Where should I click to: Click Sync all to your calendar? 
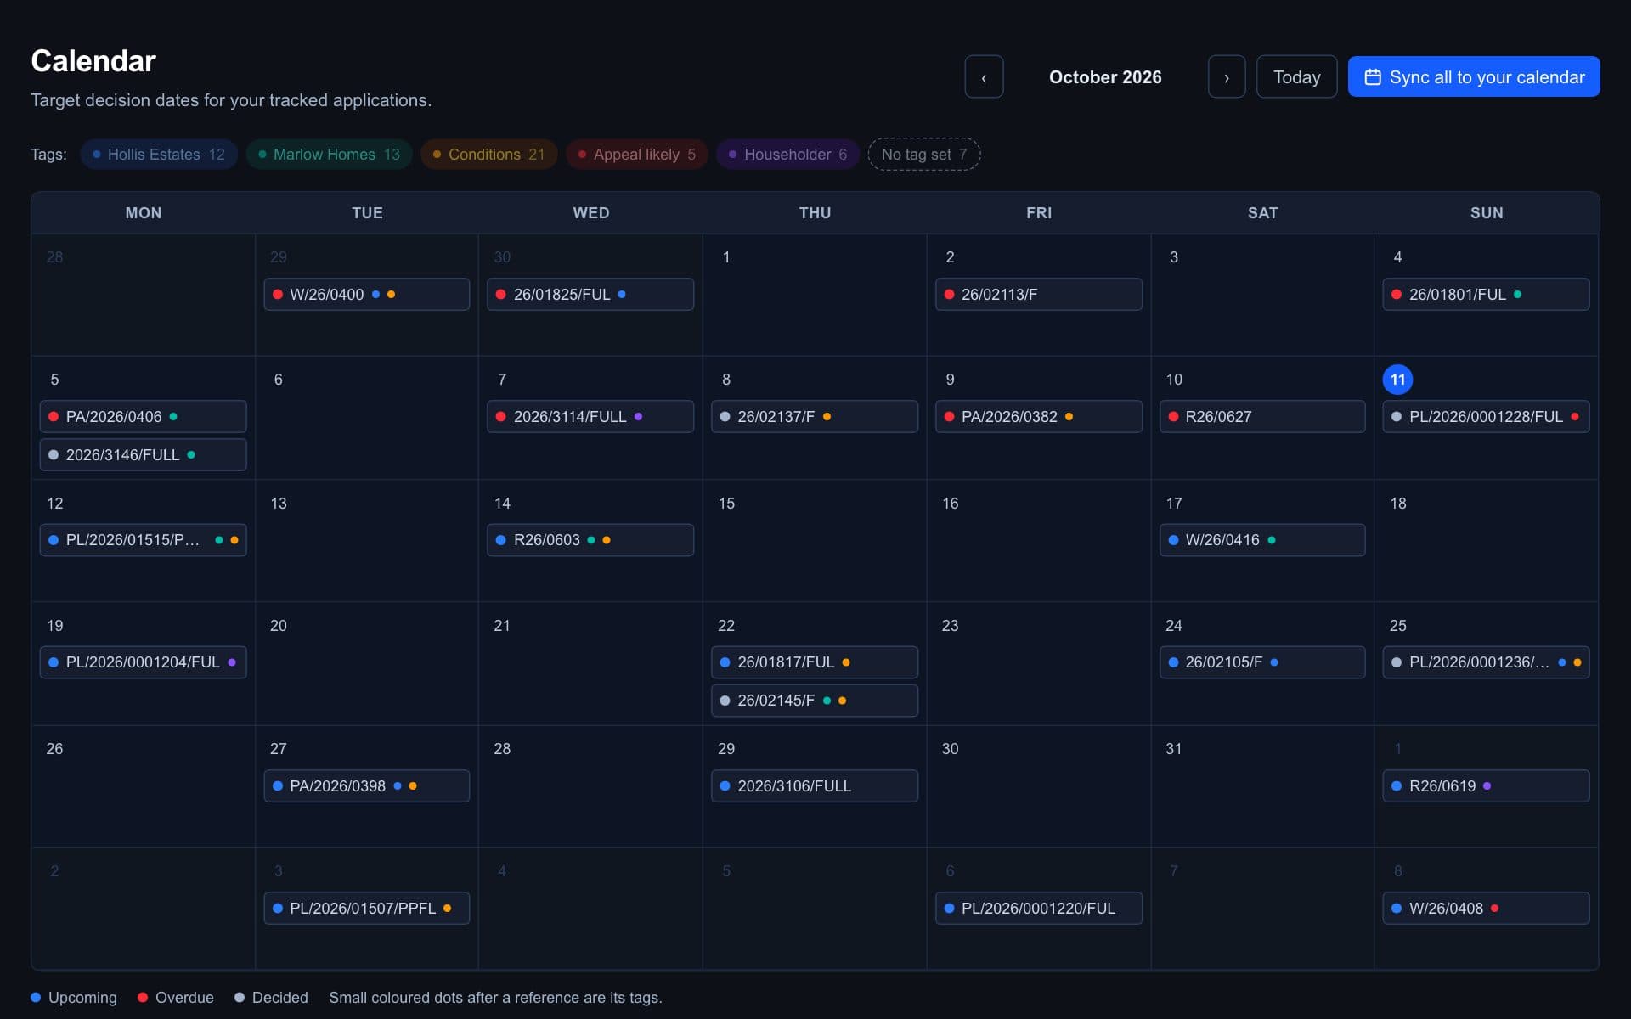[1474, 76]
